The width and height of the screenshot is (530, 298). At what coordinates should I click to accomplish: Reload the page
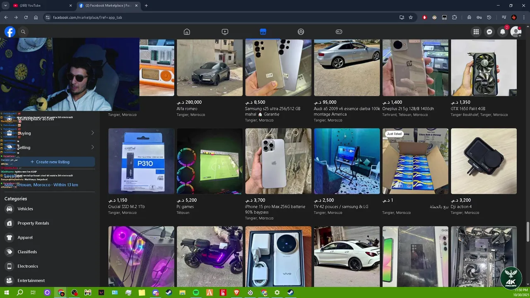pos(26,17)
